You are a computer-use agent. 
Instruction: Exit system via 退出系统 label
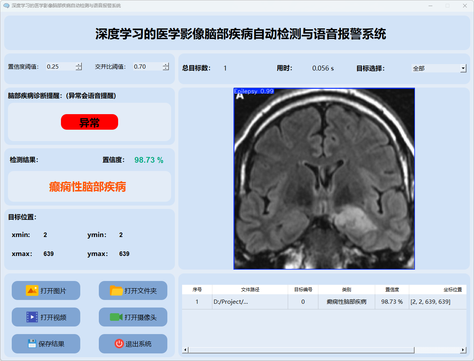[x=139, y=344]
